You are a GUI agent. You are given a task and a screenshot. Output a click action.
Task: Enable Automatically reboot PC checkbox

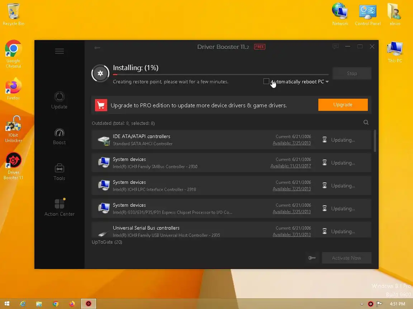(x=266, y=82)
